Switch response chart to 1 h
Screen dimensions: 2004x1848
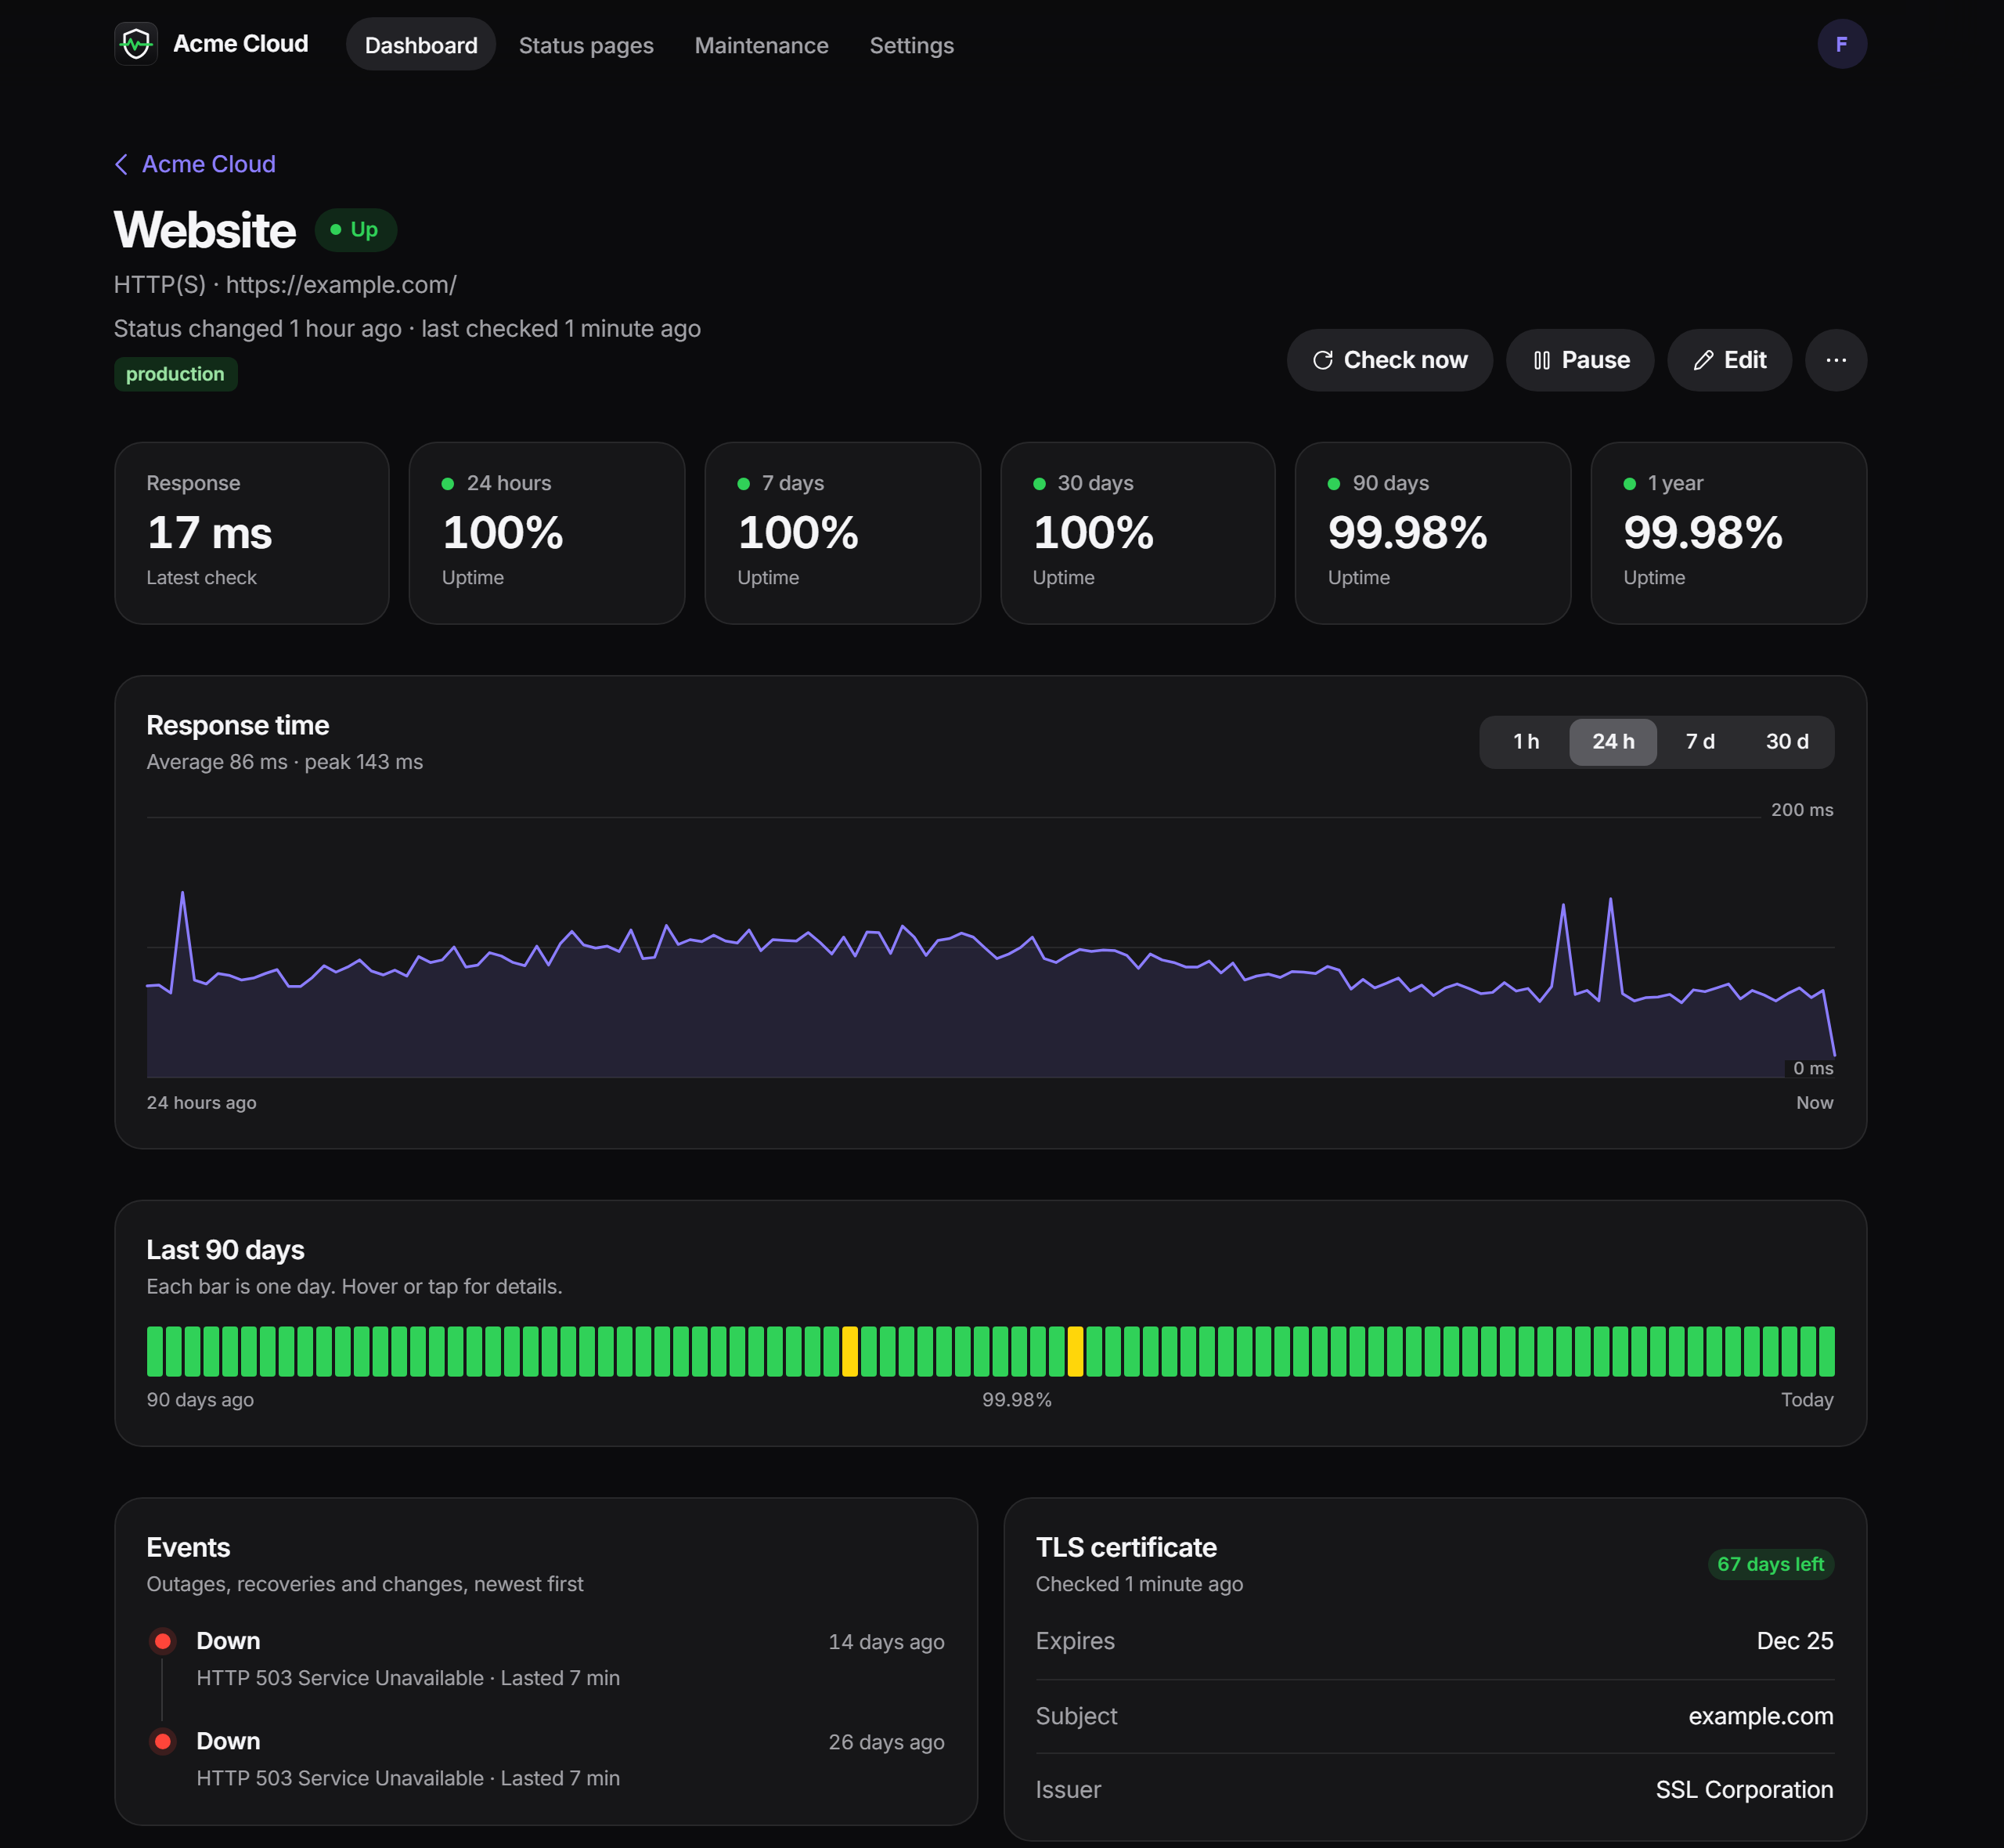point(1525,742)
